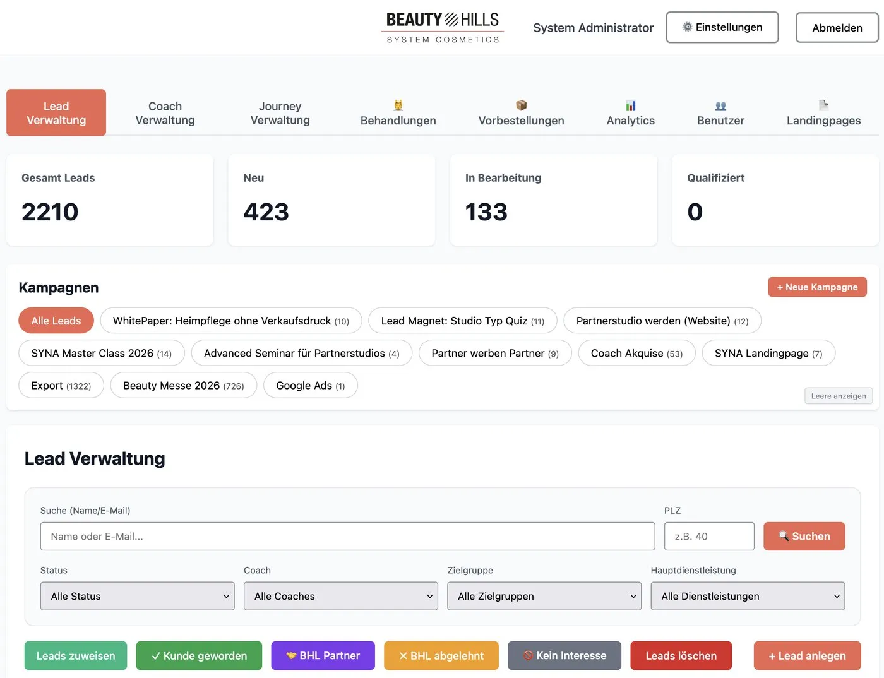Click the BHL Partner handshake button
The height and width of the screenshot is (678, 884).
(x=323, y=655)
